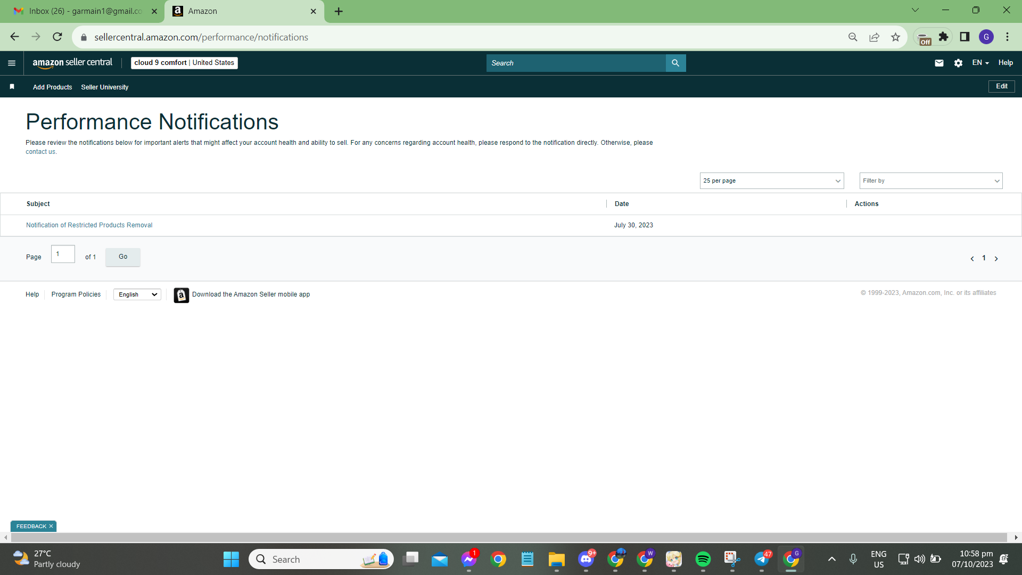The height and width of the screenshot is (575, 1022).
Task: Show hidden system tray icons
Action: [x=832, y=559]
